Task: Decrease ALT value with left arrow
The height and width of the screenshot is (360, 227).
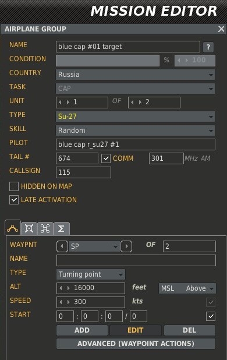Action: (61, 288)
